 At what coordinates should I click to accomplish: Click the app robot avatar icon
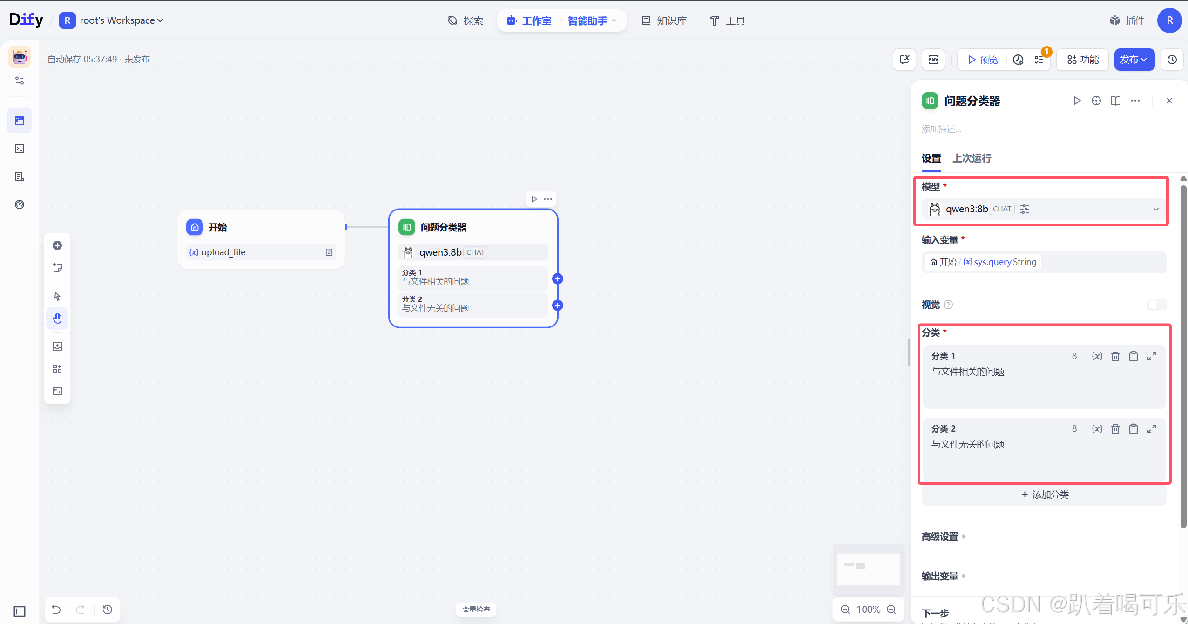(20, 57)
